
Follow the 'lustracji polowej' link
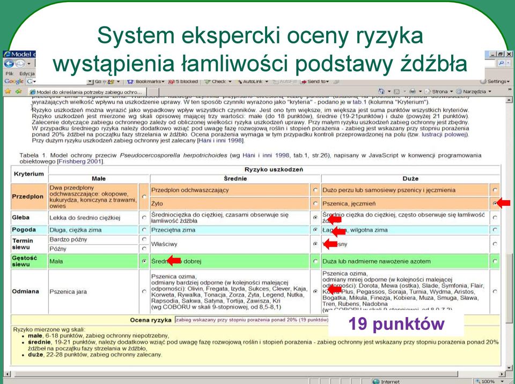(x=444, y=134)
